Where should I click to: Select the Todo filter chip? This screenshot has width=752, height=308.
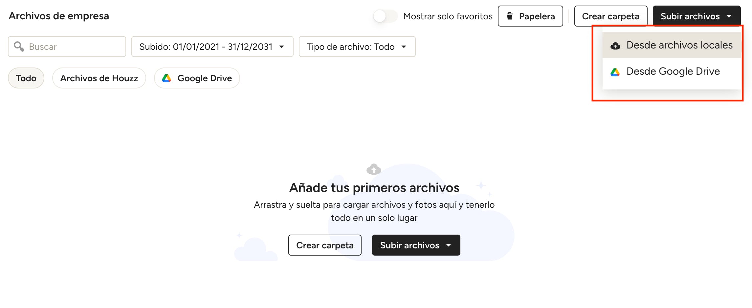(26, 78)
